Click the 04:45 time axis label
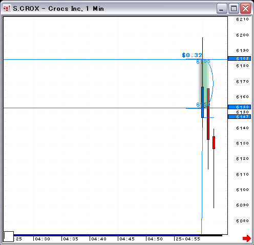Screen dimensions: 254x245 coord(127,239)
